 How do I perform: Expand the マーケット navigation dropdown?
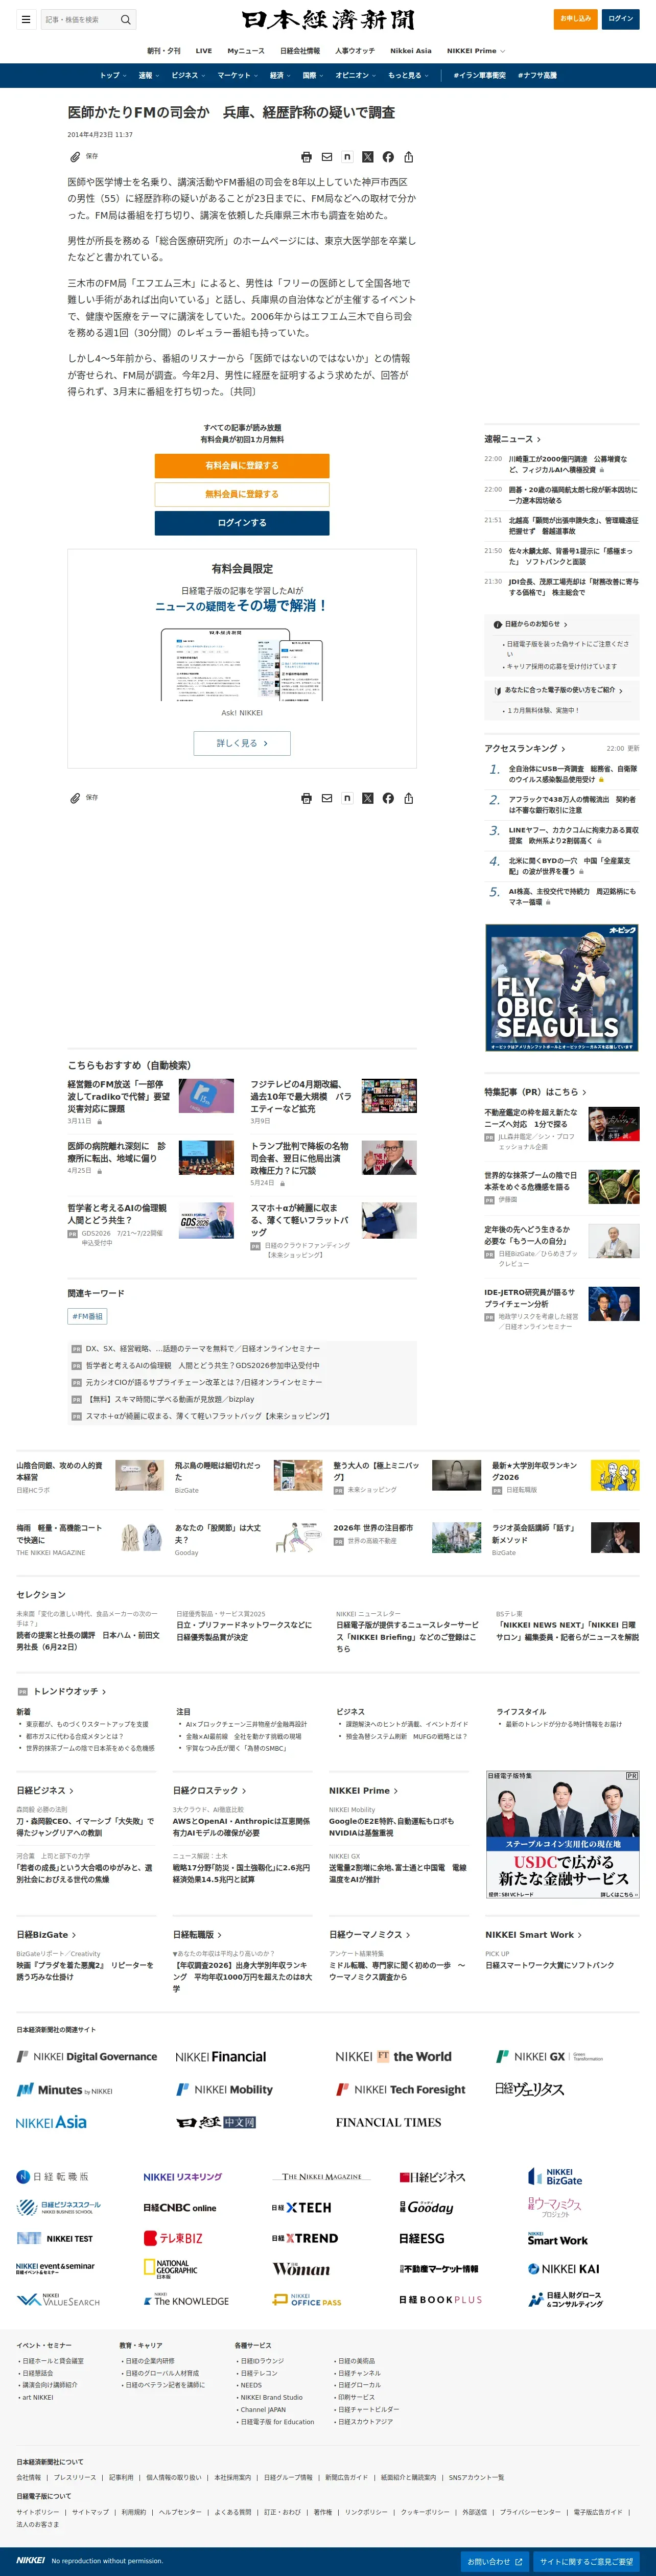click(x=237, y=75)
